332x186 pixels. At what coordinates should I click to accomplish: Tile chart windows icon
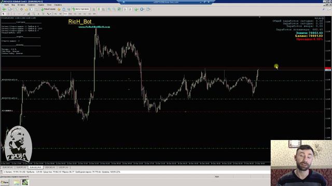(119, 9)
